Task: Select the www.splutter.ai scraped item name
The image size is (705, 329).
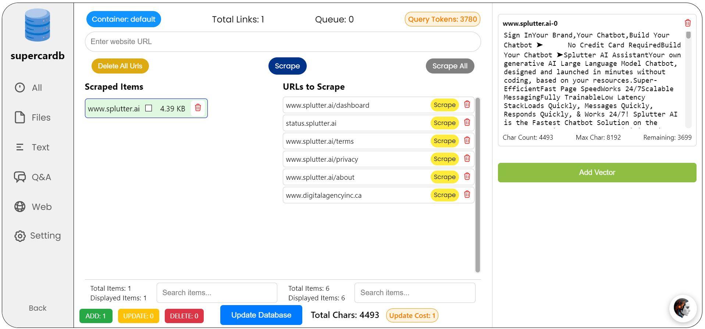Action: pos(114,108)
